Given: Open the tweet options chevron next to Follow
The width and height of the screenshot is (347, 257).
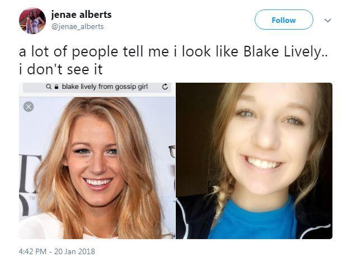Looking at the screenshot, I should coord(327,20).
